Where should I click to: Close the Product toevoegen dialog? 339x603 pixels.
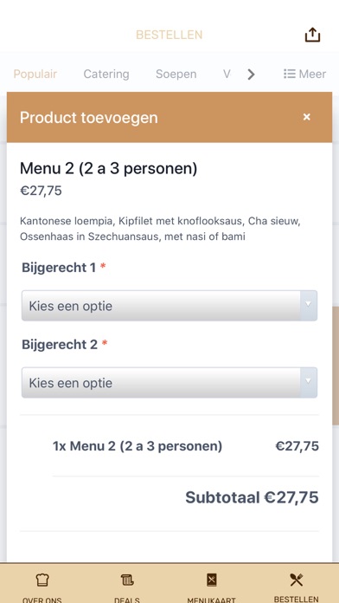pyautogui.click(x=306, y=117)
